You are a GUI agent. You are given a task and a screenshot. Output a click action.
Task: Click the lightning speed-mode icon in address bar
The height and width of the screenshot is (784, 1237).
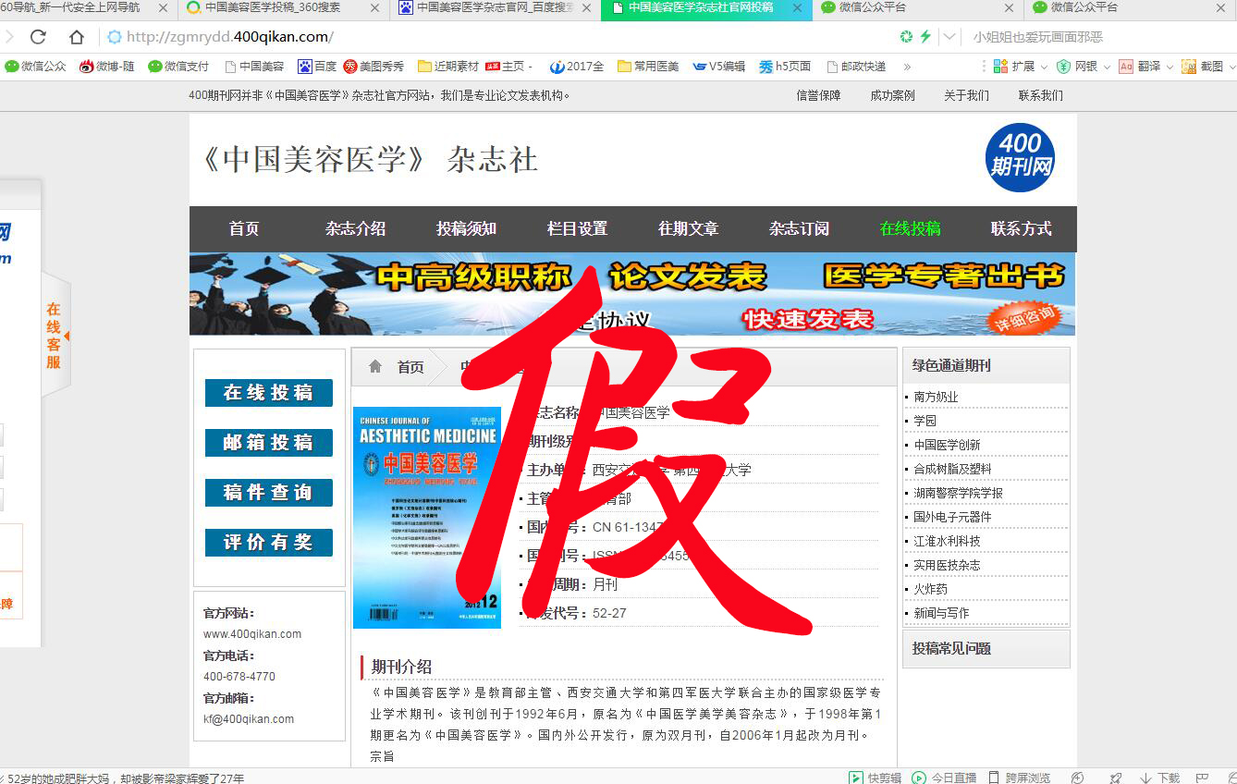(925, 37)
